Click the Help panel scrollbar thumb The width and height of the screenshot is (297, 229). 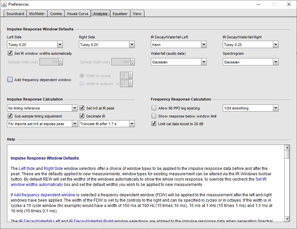coord(287,154)
